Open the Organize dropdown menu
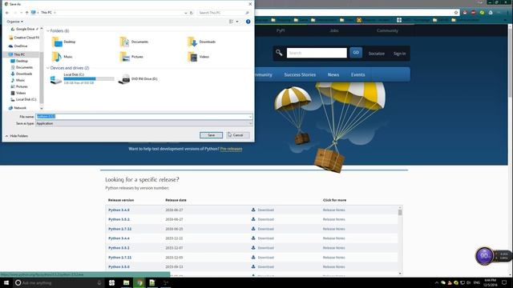The width and height of the screenshot is (513, 288). pyautogui.click(x=14, y=22)
